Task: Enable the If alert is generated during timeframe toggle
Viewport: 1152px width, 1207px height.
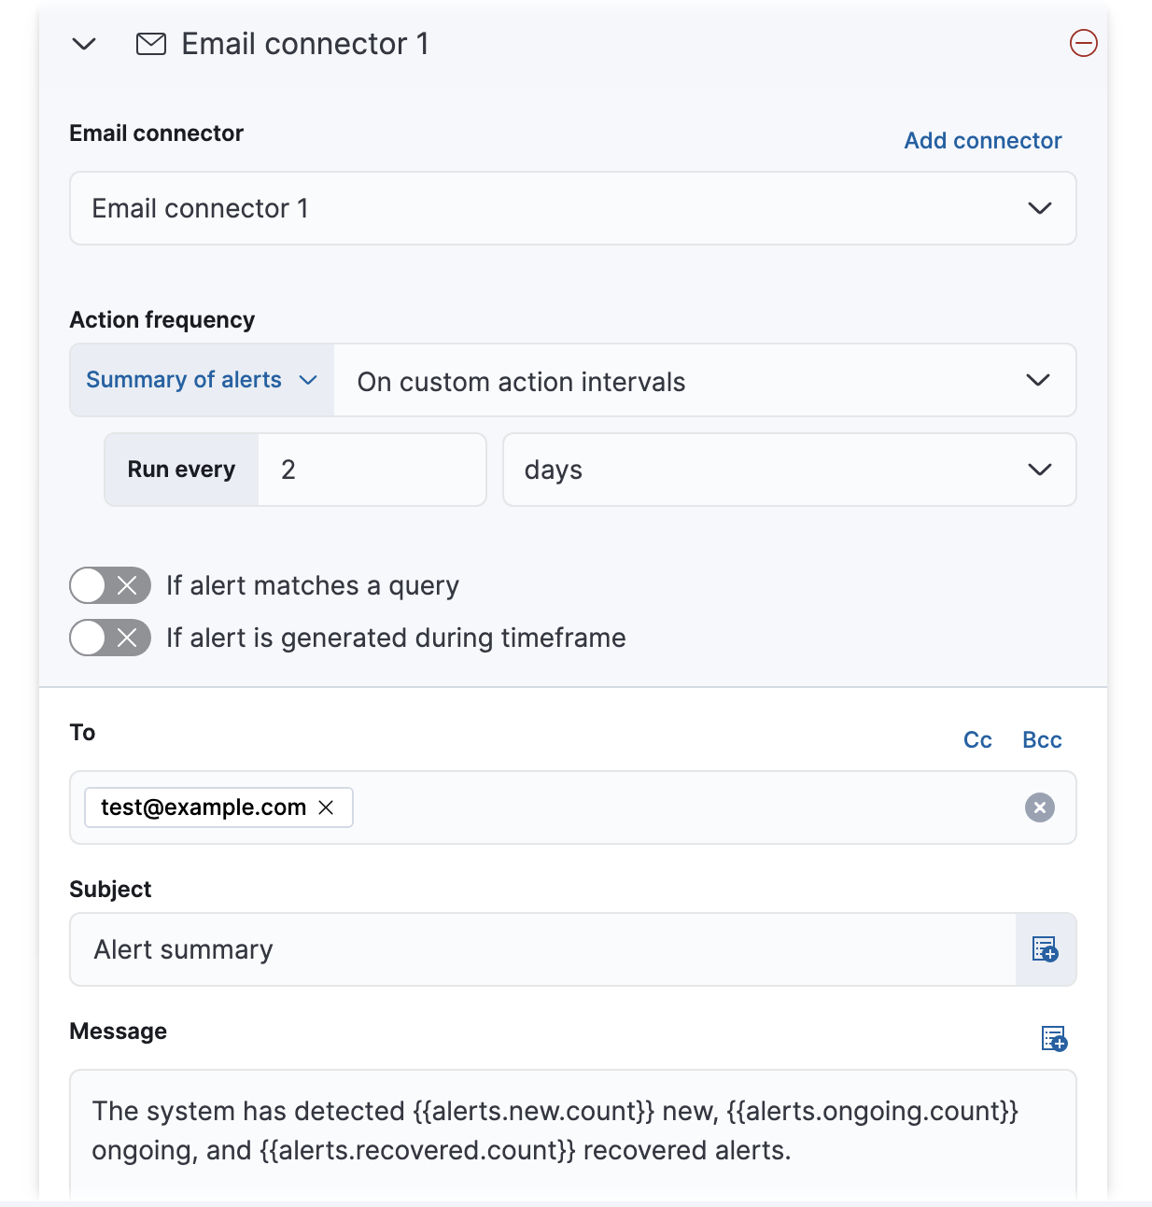Action: [109, 638]
